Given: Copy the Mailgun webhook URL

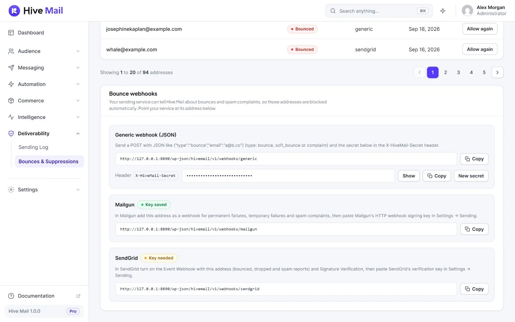Looking at the screenshot, I should tap(474, 229).
